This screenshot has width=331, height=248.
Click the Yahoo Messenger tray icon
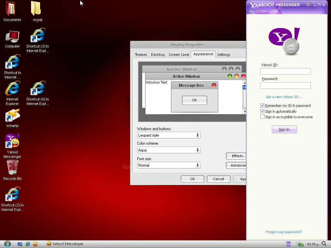(295, 244)
